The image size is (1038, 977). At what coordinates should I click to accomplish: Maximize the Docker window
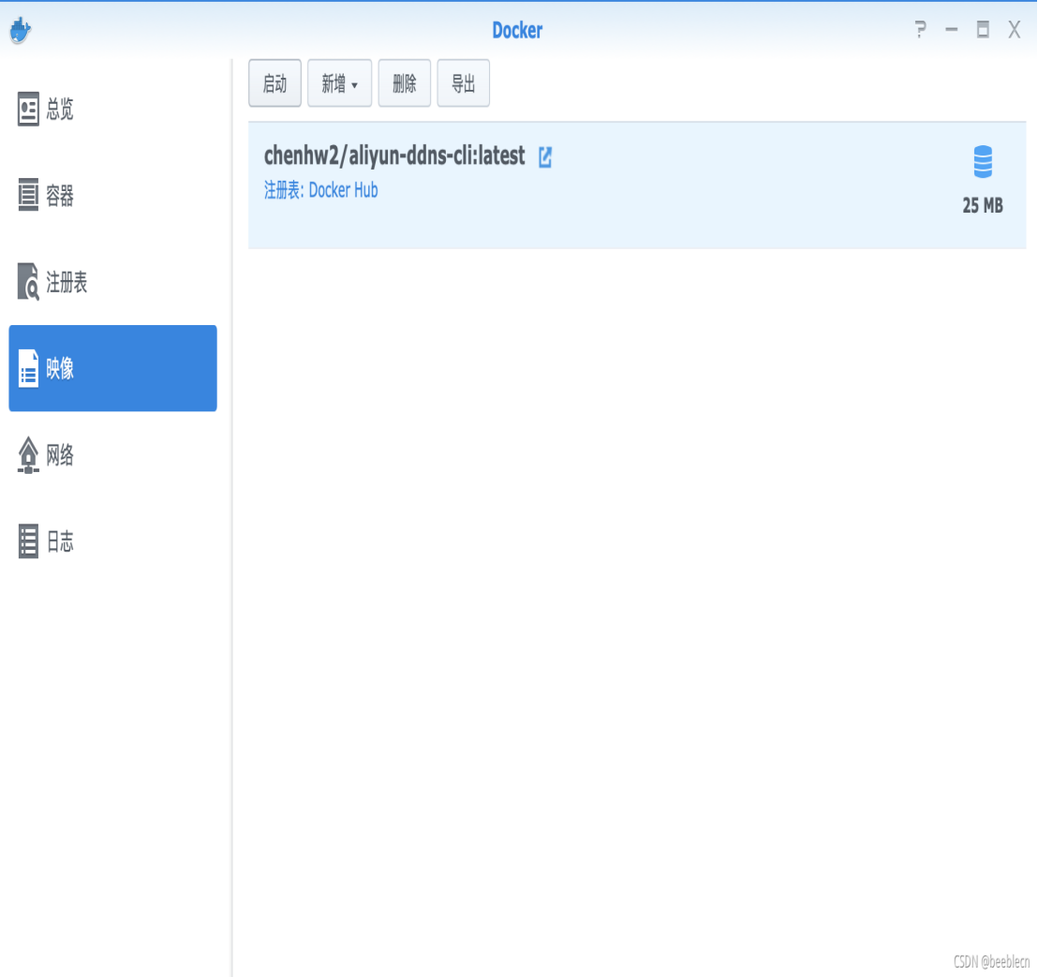click(983, 29)
